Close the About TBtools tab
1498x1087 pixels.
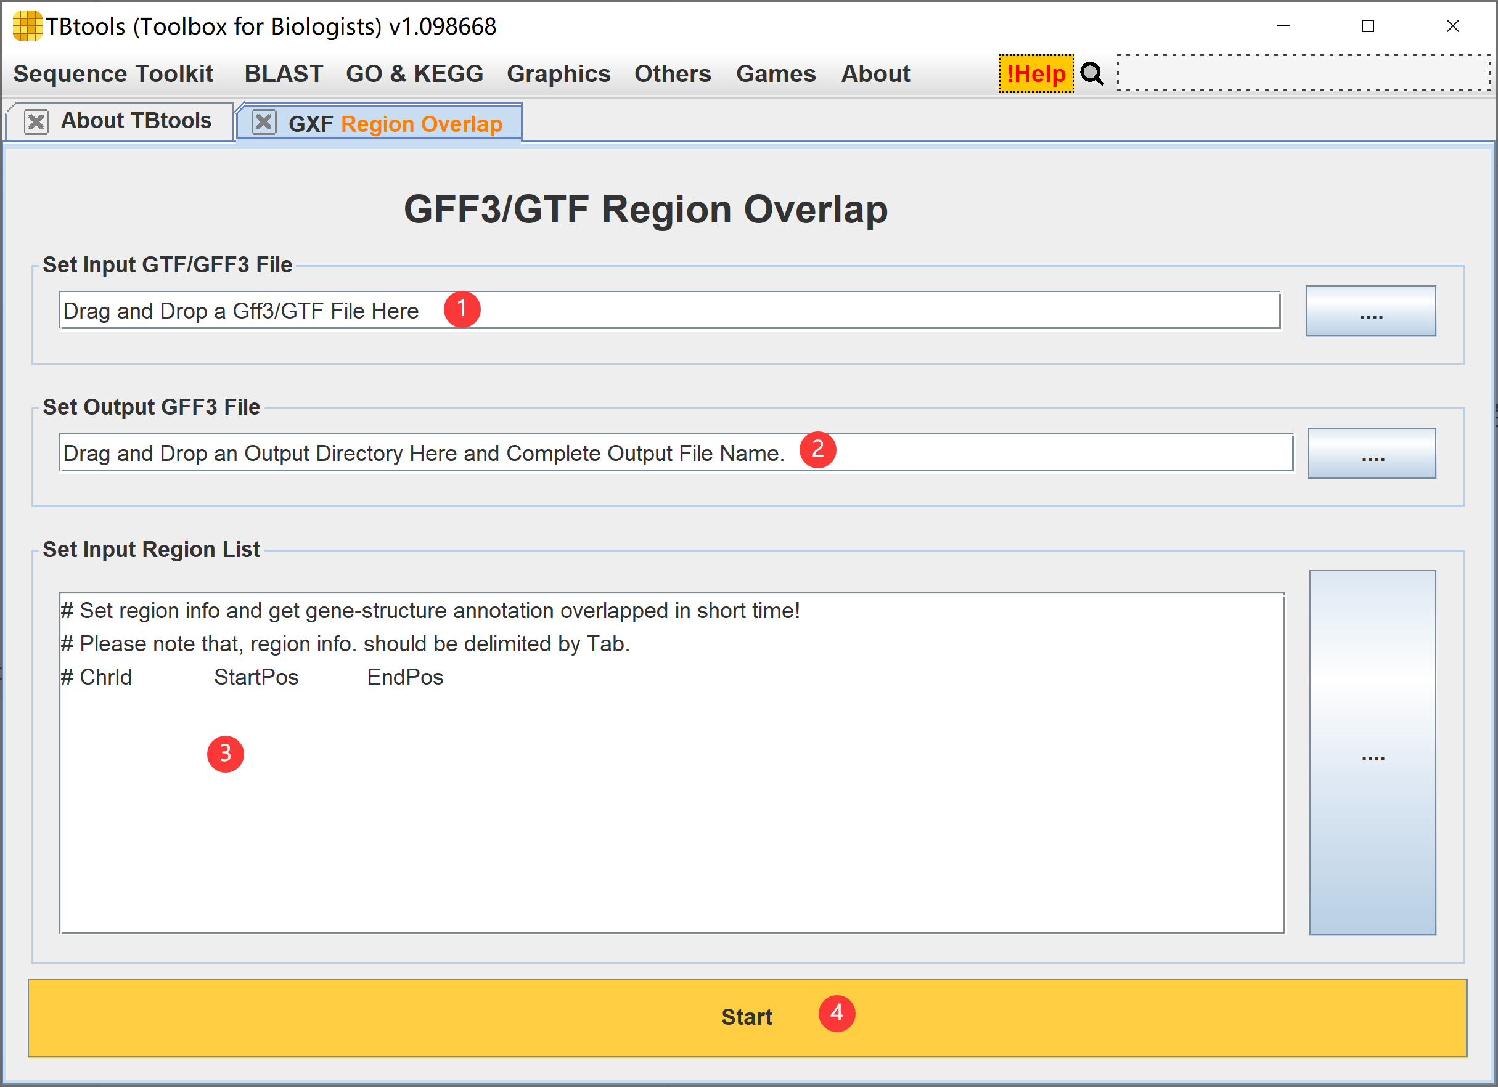[x=36, y=121]
